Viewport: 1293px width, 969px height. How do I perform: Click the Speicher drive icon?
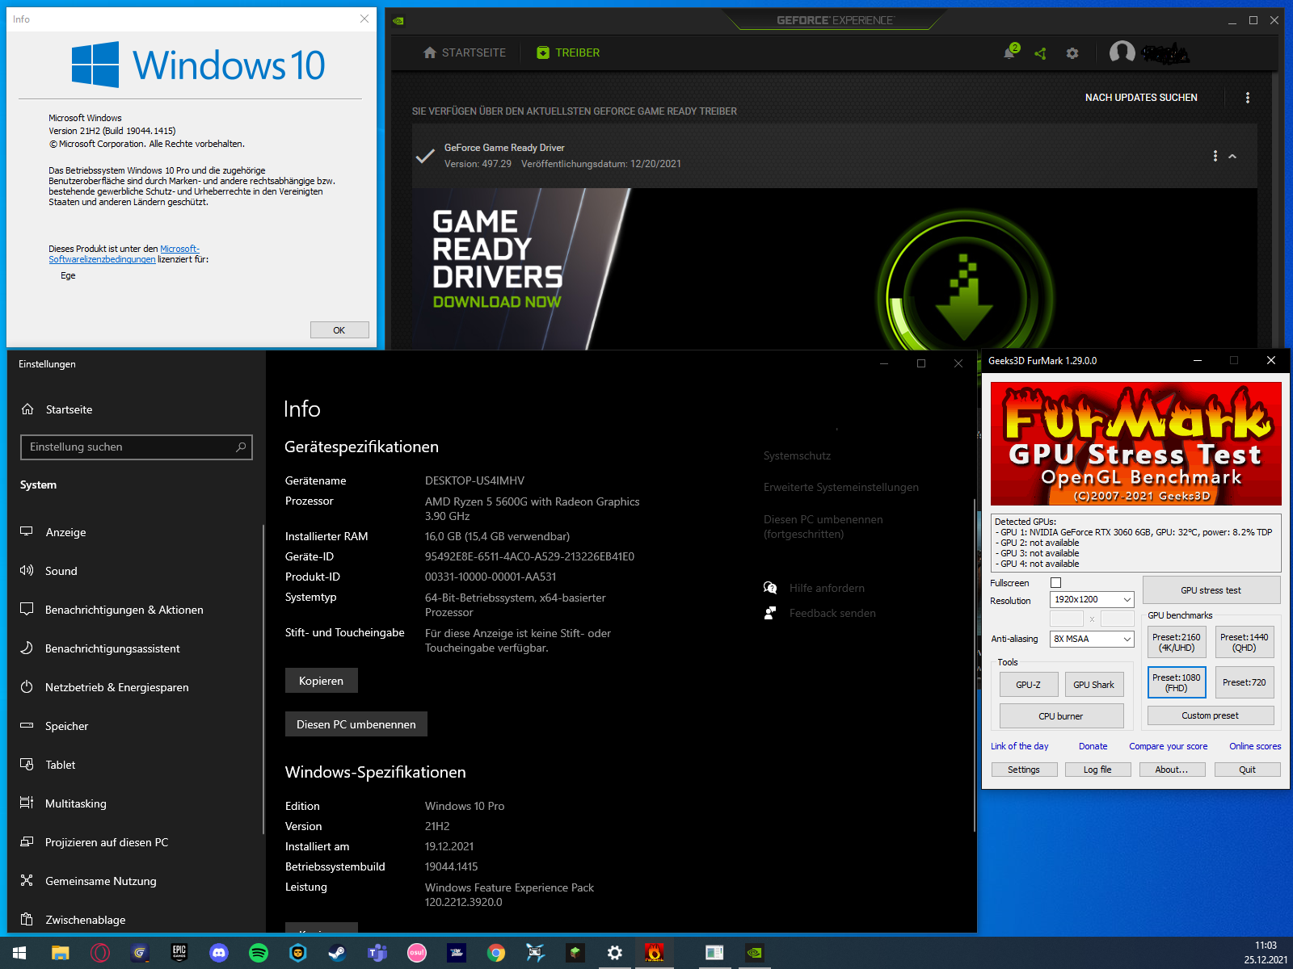(x=27, y=725)
